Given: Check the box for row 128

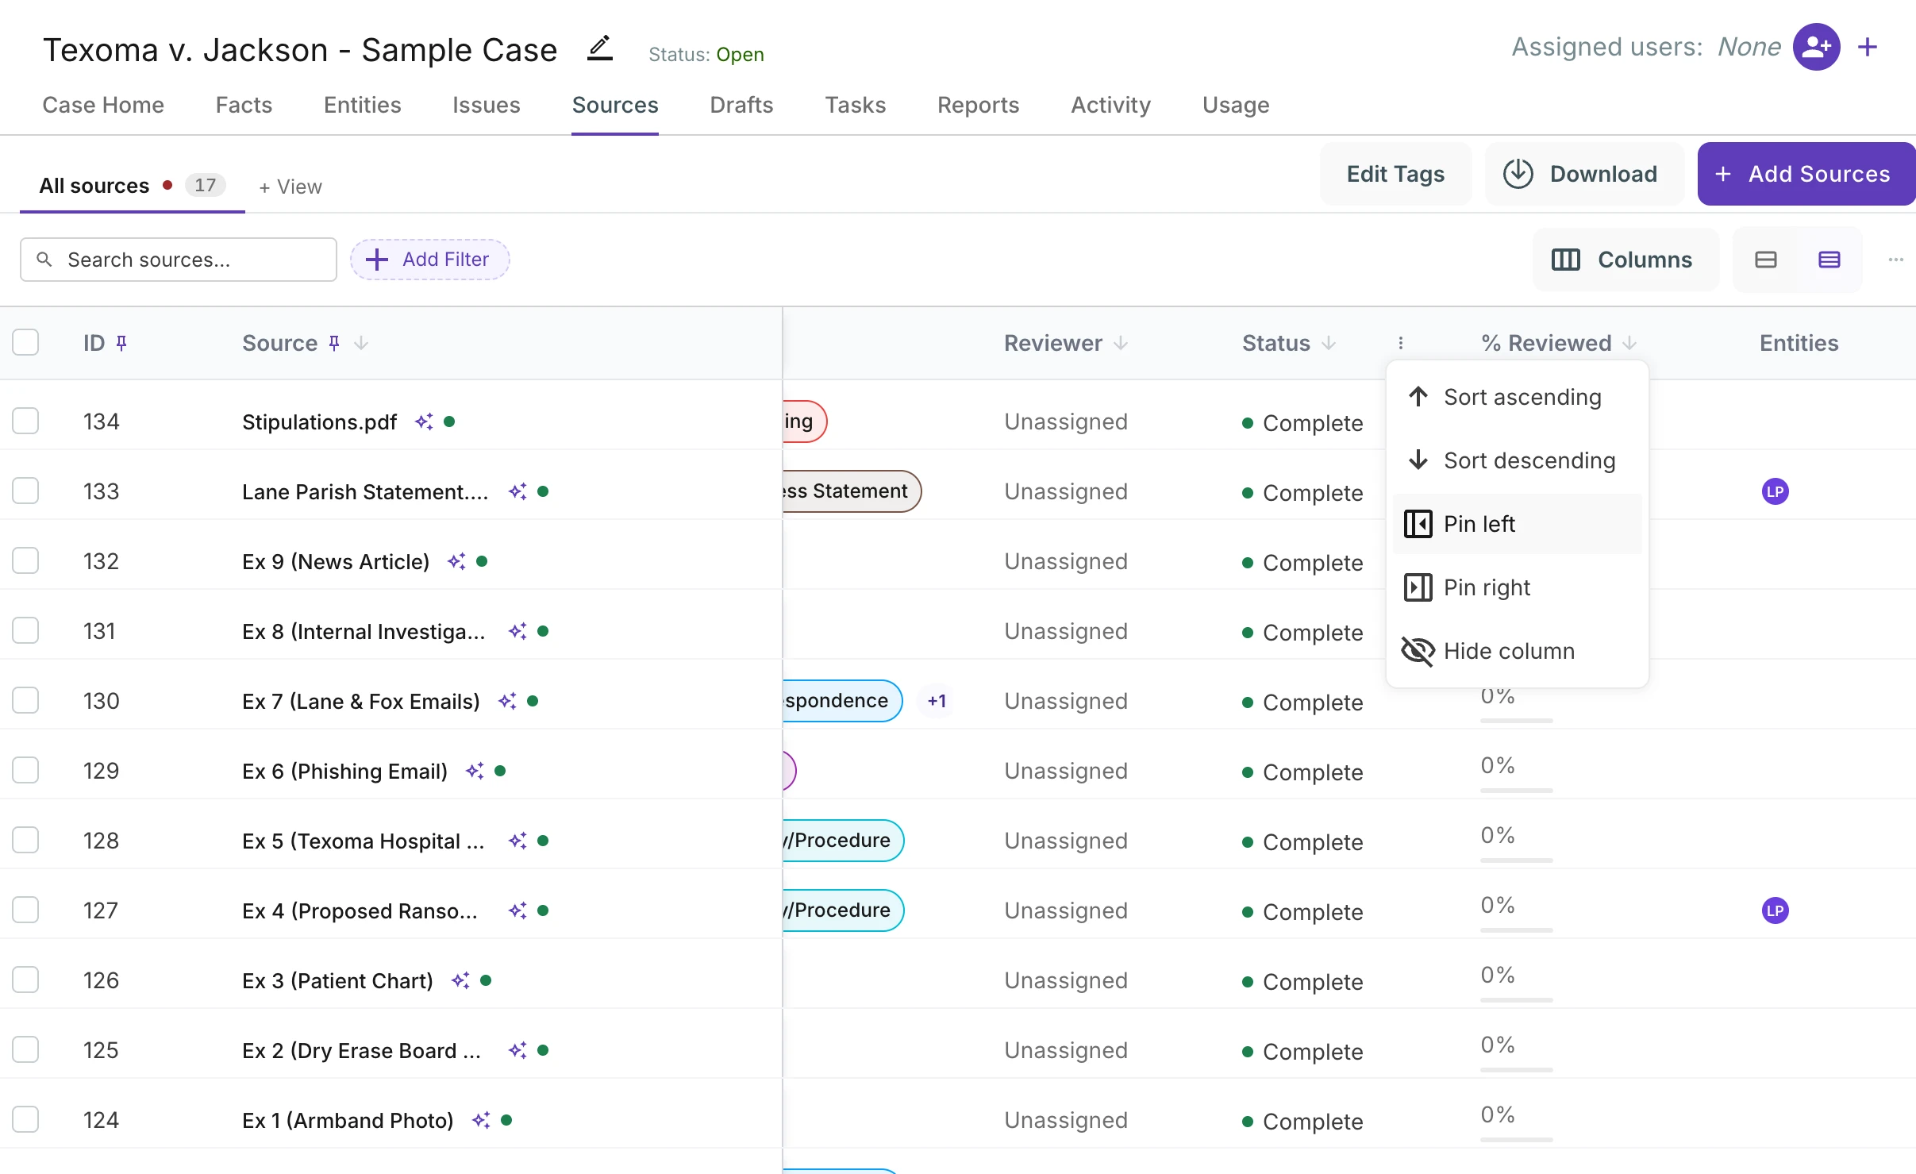Looking at the screenshot, I should pos(25,840).
